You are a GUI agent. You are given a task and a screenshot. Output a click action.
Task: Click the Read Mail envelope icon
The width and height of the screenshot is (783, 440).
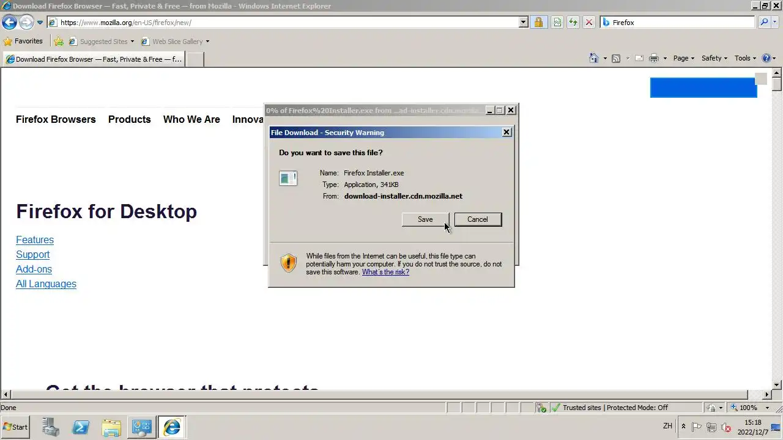click(x=639, y=58)
